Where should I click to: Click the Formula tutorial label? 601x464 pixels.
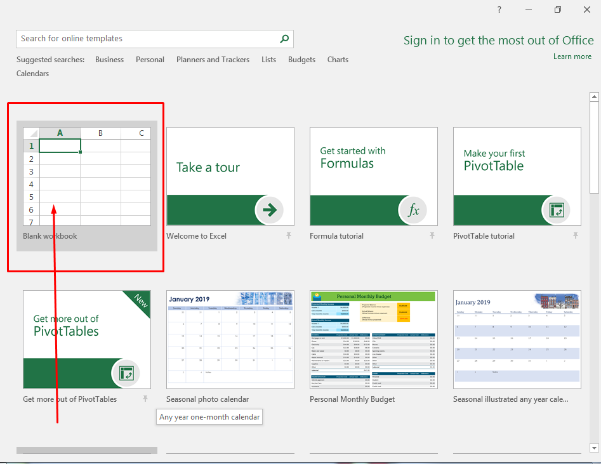pos(336,236)
